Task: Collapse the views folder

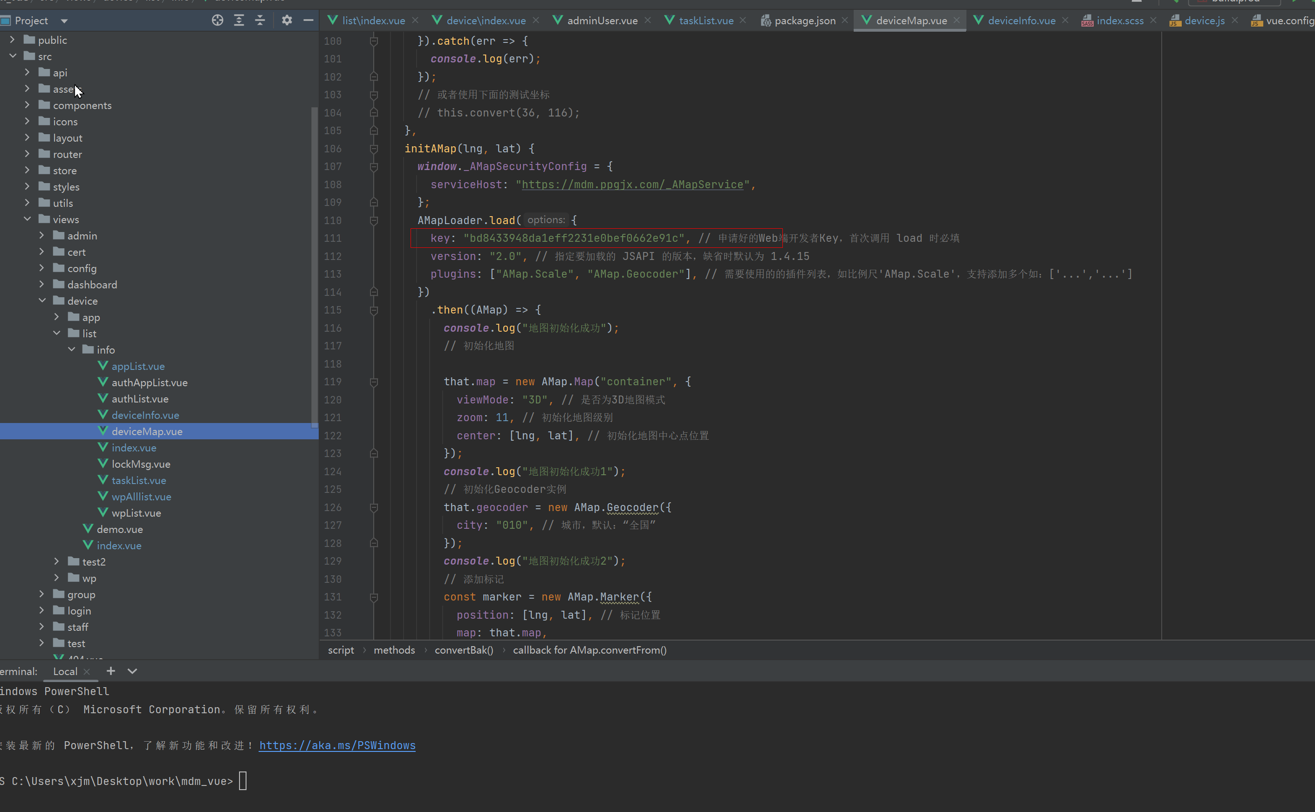Action: coord(27,219)
